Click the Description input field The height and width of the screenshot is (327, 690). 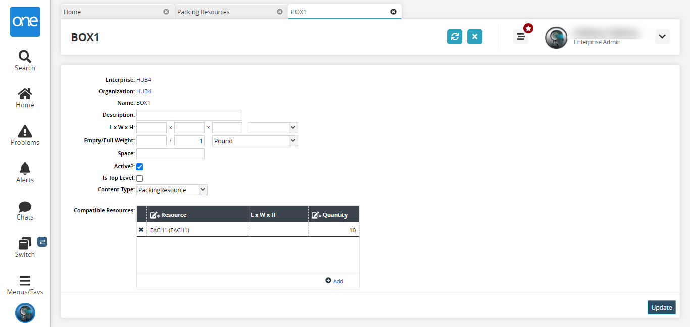coord(189,115)
